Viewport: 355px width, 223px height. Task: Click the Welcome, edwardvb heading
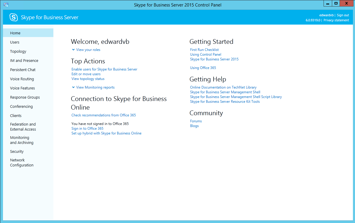[100, 42]
